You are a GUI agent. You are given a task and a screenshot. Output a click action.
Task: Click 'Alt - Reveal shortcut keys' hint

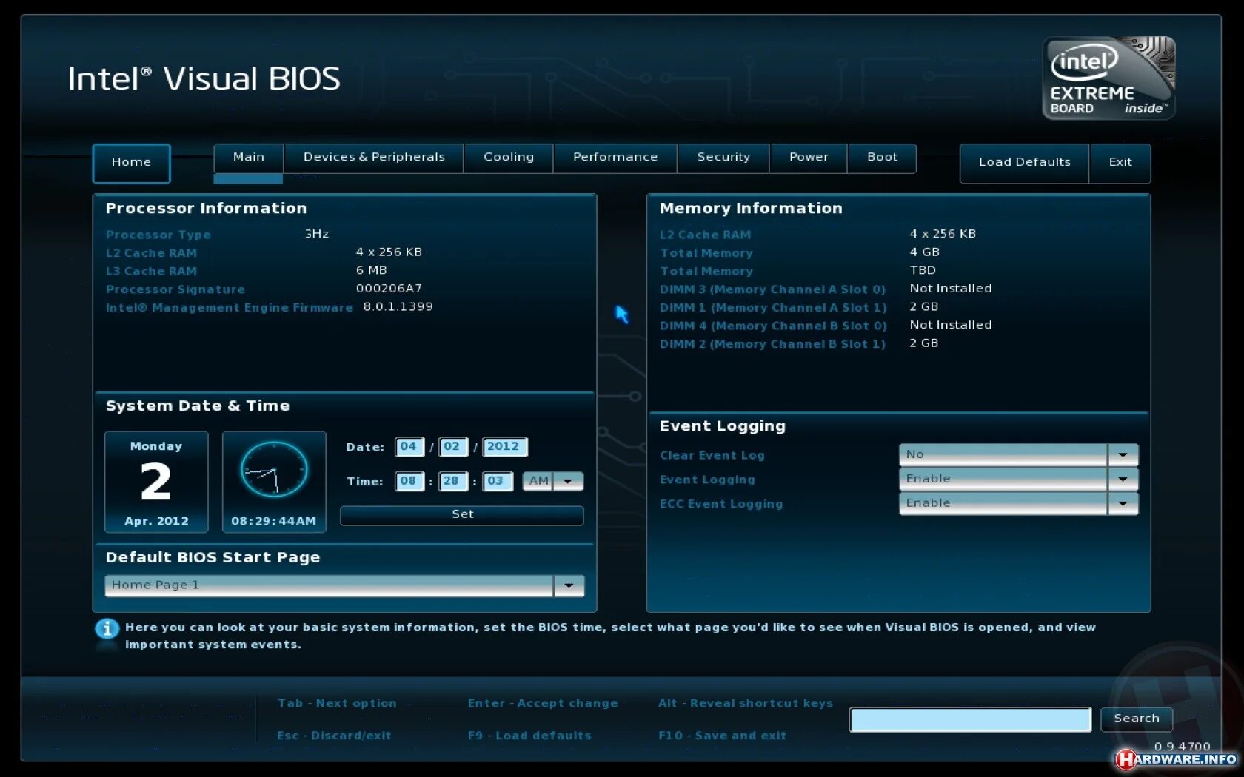coord(746,704)
